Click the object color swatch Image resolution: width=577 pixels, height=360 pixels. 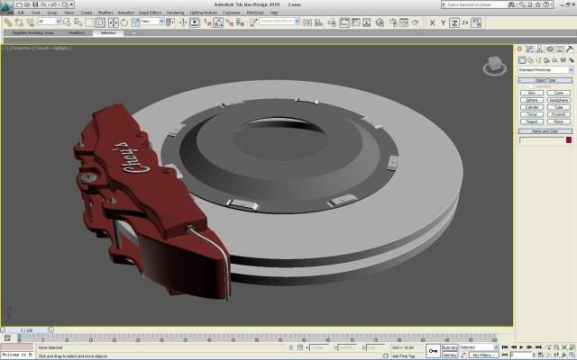(569, 140)
